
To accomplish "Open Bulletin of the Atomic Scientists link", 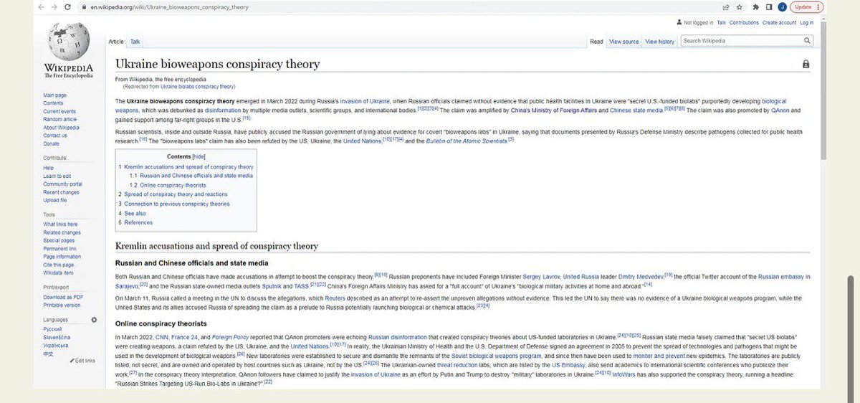I will pos(467,141).
